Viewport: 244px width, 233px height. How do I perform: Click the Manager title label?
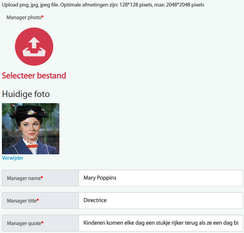tap(22, 201)
